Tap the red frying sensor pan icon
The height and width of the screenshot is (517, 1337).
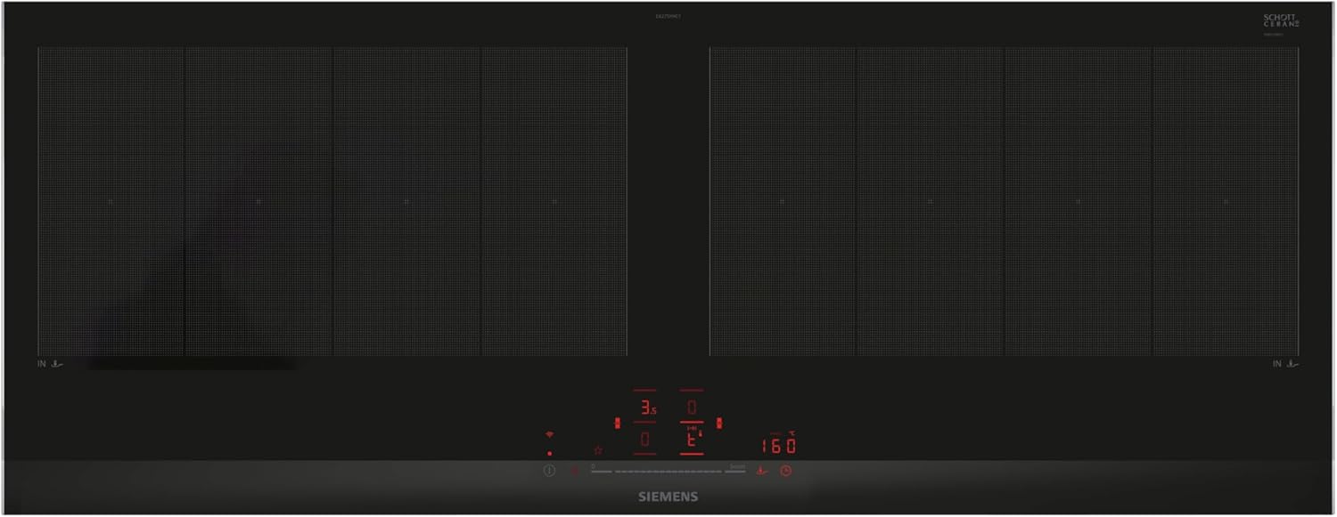[761, 471]
